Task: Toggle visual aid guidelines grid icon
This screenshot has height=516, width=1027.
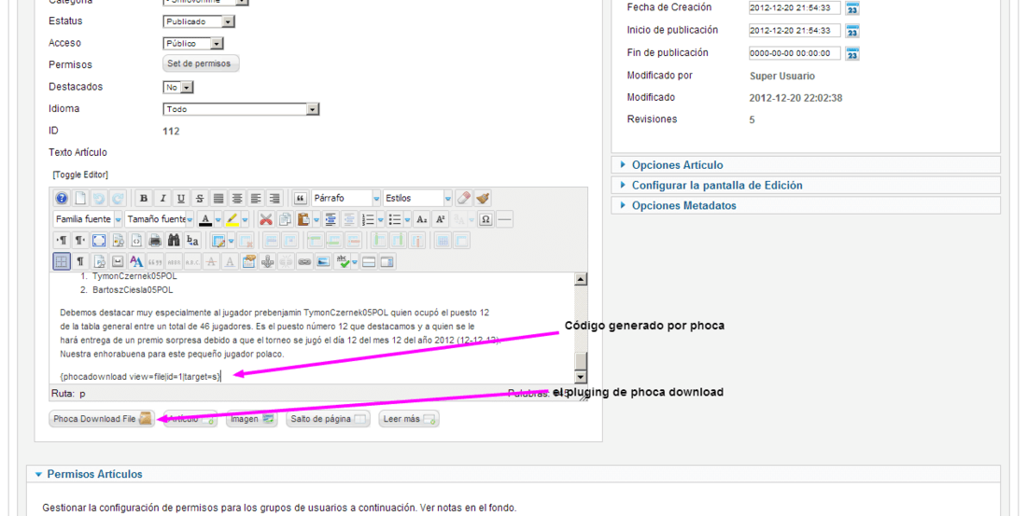Action: pyautogui.click(x=61, y=262)
